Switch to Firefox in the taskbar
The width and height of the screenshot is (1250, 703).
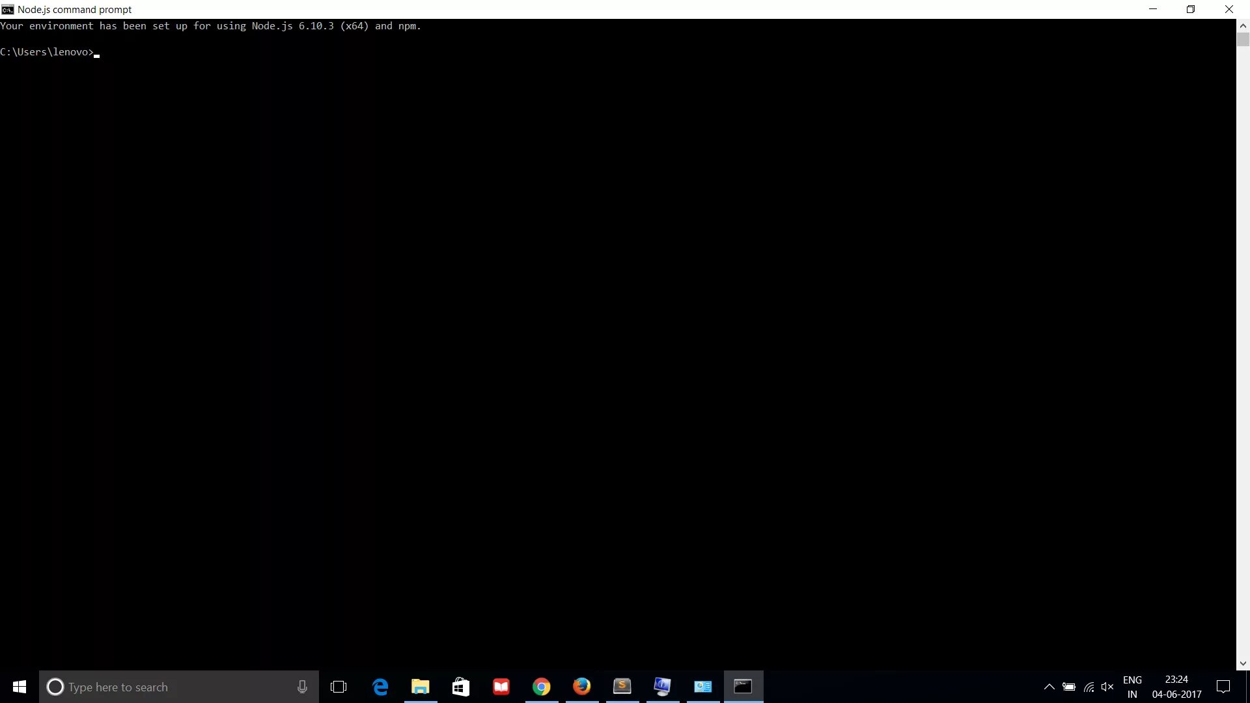(x=582, y=687)
